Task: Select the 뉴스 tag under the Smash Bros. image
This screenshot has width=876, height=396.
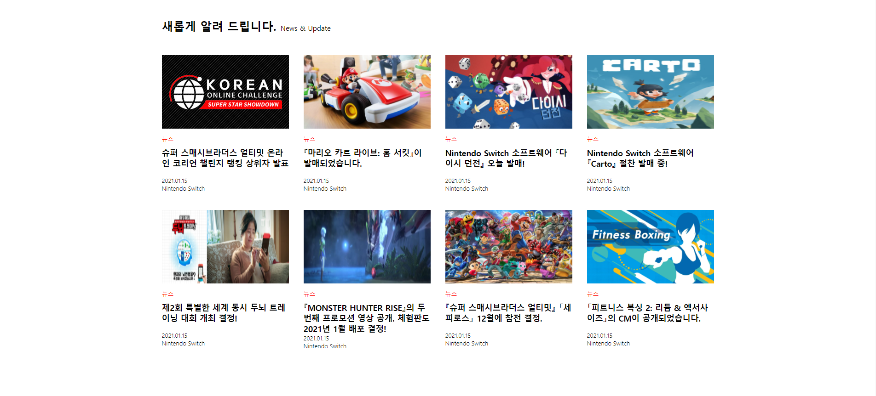Action: click(x=451, y=294)
